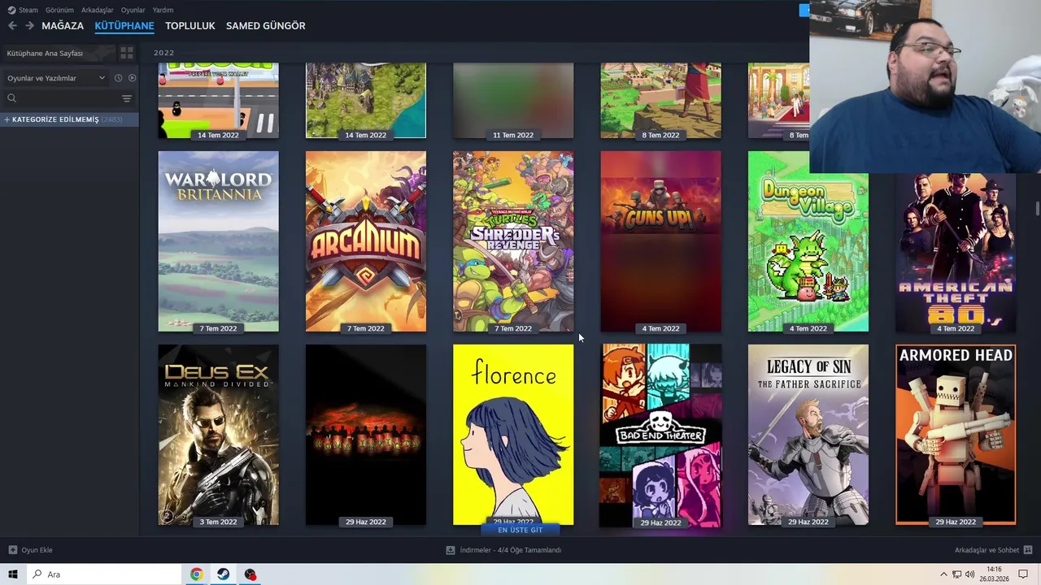Screen dimensions: 1041x585
Task: Open Armored Head game tile
Action: (956, 435)
